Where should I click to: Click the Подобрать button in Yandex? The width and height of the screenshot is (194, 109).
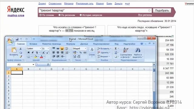(x=162, y=11)
